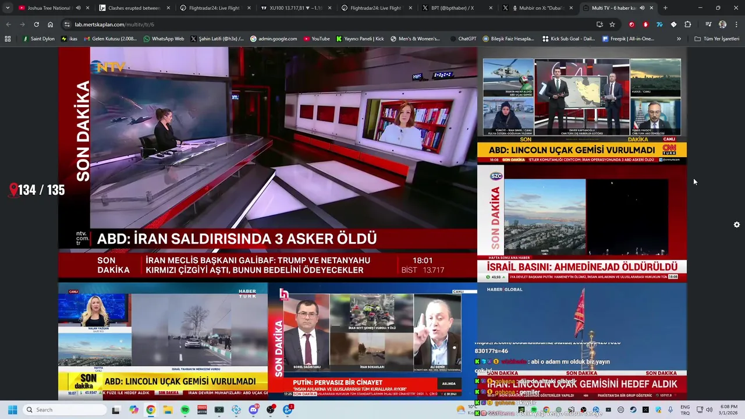Select the Sözcü SZC stream tile
This screenshot has height=419, width=745.
tap(582, 223)
